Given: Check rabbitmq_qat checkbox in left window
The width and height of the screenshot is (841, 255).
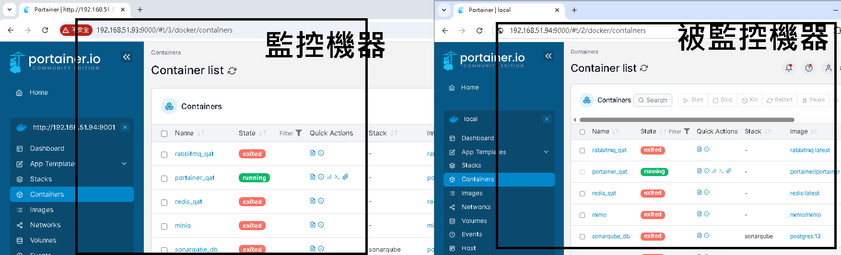Looking at the screenshot, I should click(x=164, y=155).
